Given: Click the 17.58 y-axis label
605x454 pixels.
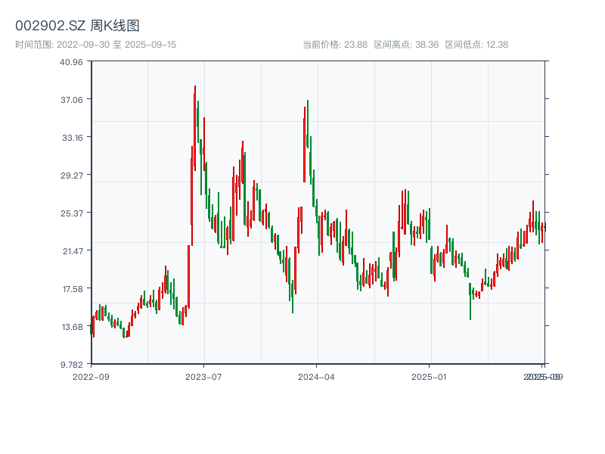Looking at the screenshot, I should click(73, 289).
